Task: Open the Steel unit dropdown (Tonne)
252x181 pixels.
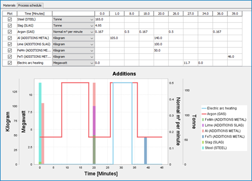Action: click(x=73, y=20)
